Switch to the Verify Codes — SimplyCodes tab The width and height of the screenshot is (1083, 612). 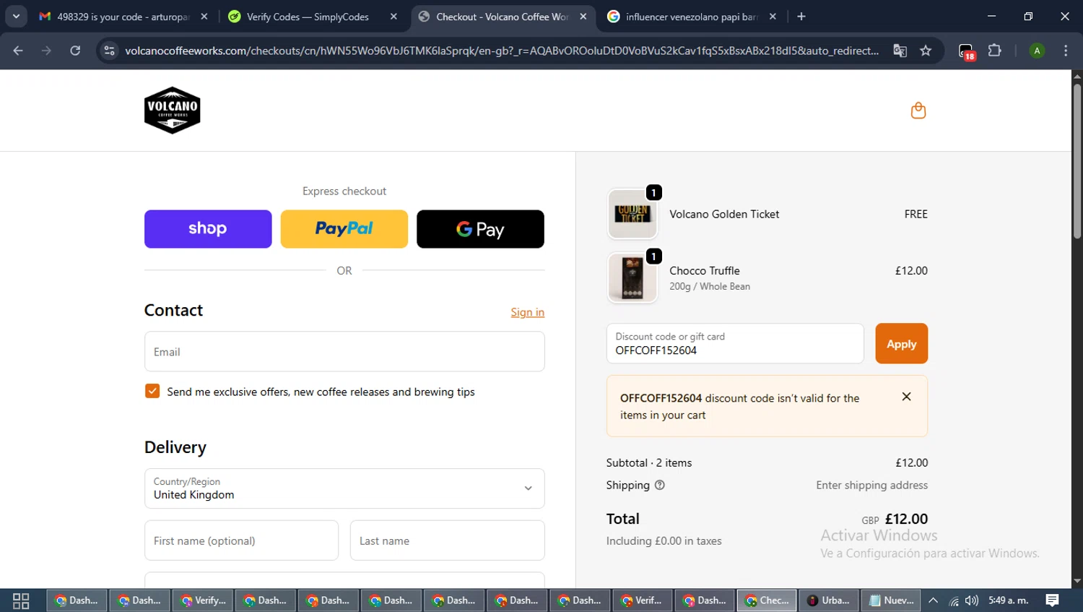312,17
